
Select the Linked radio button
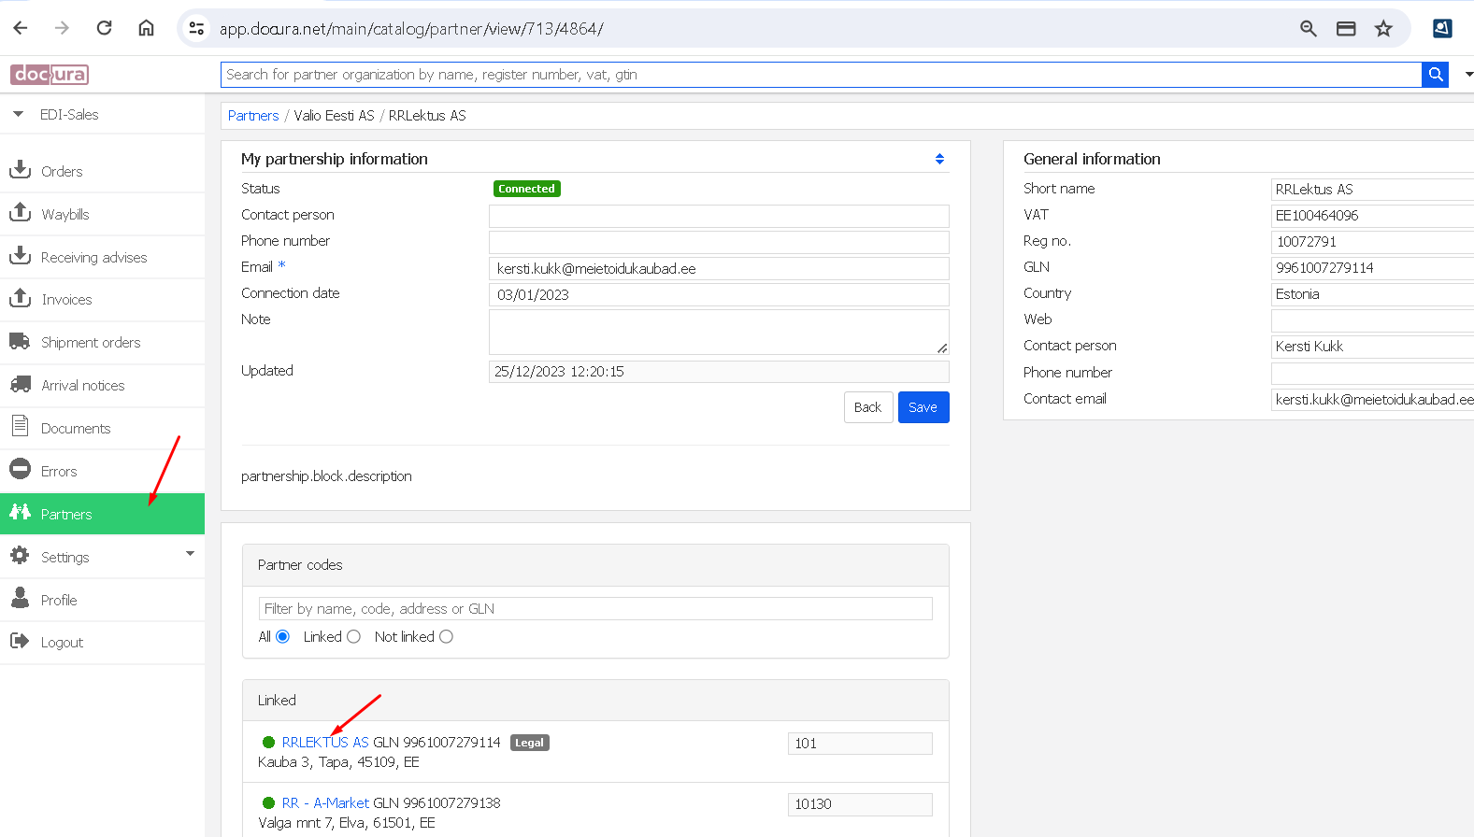353,636
